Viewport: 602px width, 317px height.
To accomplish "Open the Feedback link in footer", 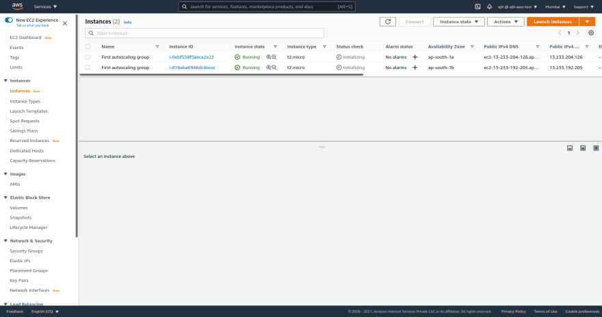I will point(14,312).
